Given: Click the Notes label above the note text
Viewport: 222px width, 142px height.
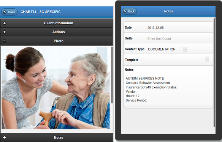Looking at the screenshot, I should coord(129,69).
